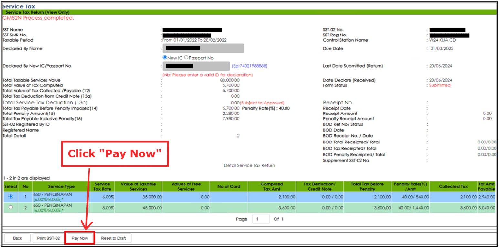Click the 35,000.00 taxable services cell
This screenshot has width=500, height=247.
(x=152, y=197)
